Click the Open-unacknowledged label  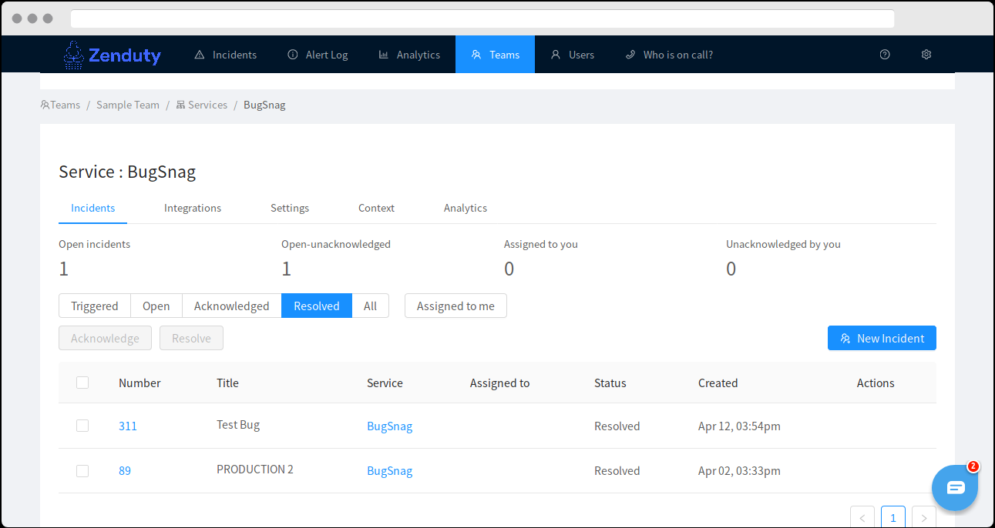pyautogui.click(x=336, y=244)
